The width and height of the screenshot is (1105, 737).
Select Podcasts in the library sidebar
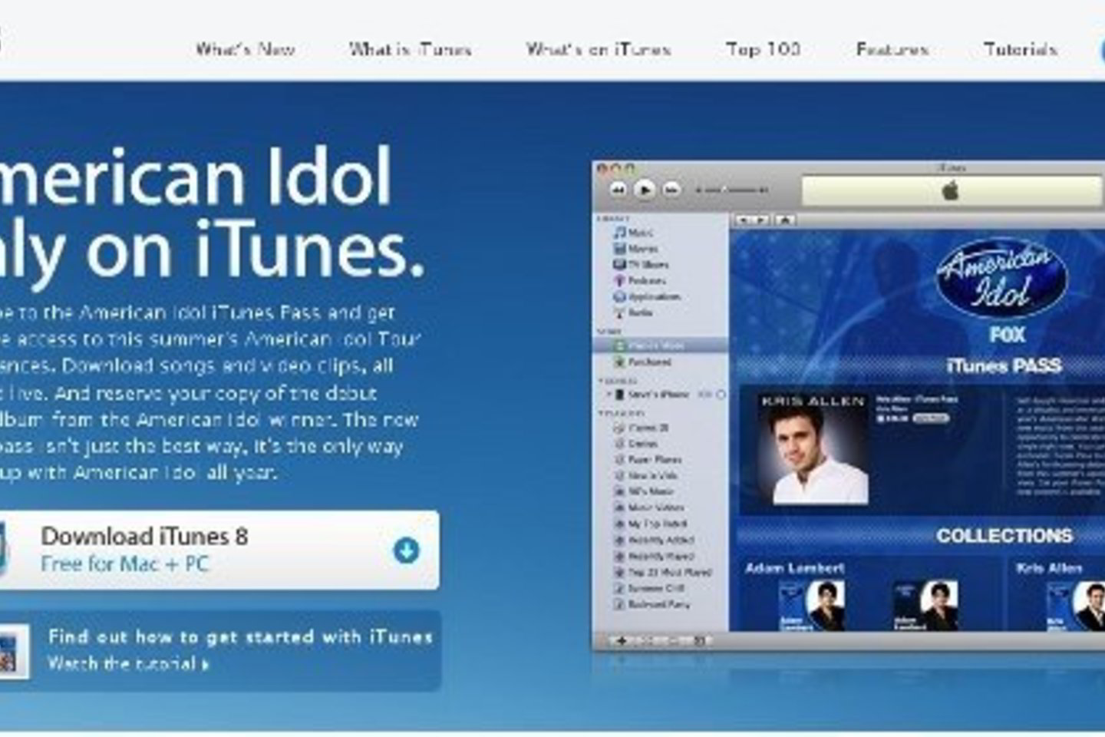[639, 280]
